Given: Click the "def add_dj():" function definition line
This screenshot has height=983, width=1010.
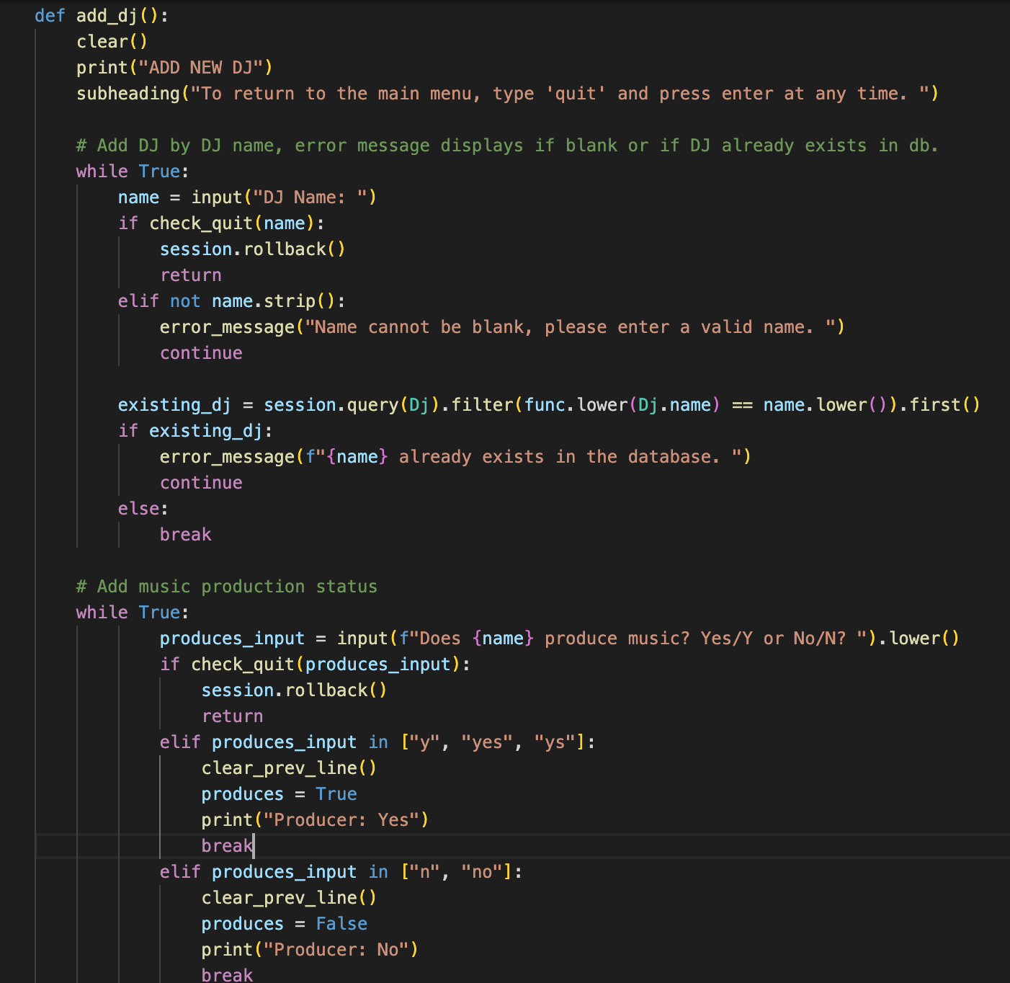Looking at the screenshot, I should [x=102, y=16].
